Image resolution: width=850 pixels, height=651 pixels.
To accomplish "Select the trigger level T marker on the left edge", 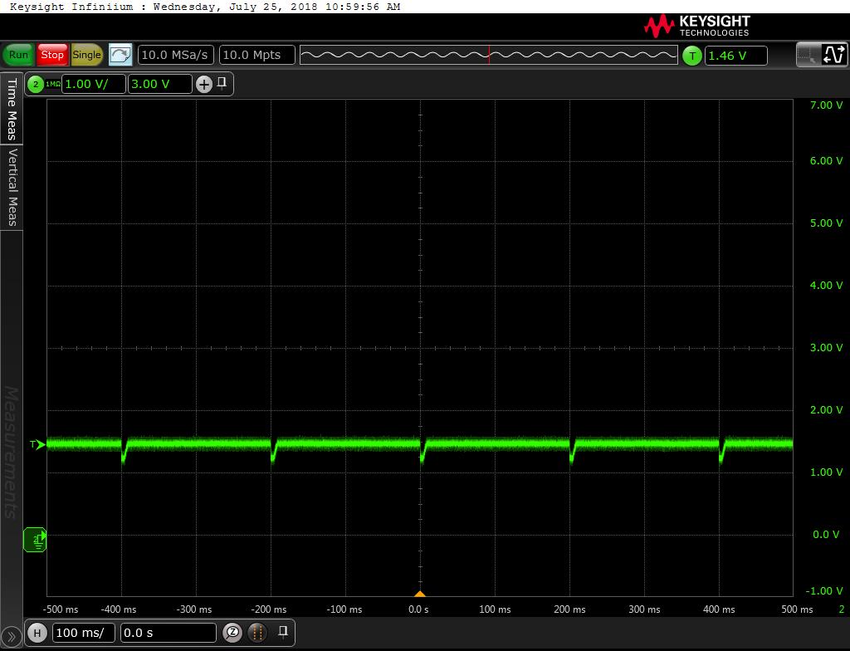I will click(37, 445).
